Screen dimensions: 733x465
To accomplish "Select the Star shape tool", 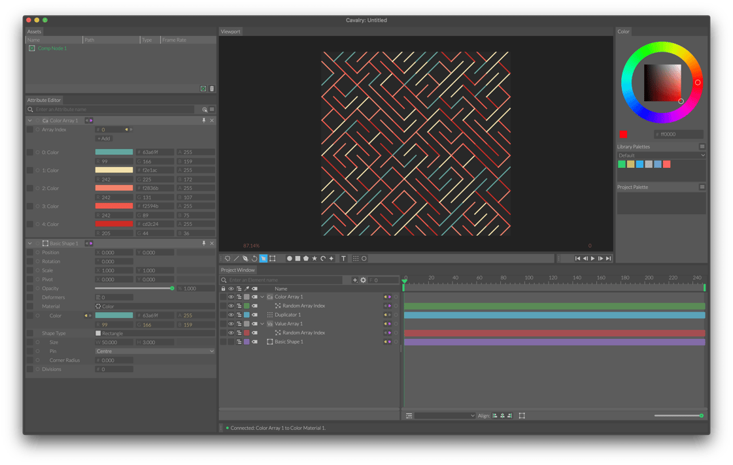I will coord(314,258).
